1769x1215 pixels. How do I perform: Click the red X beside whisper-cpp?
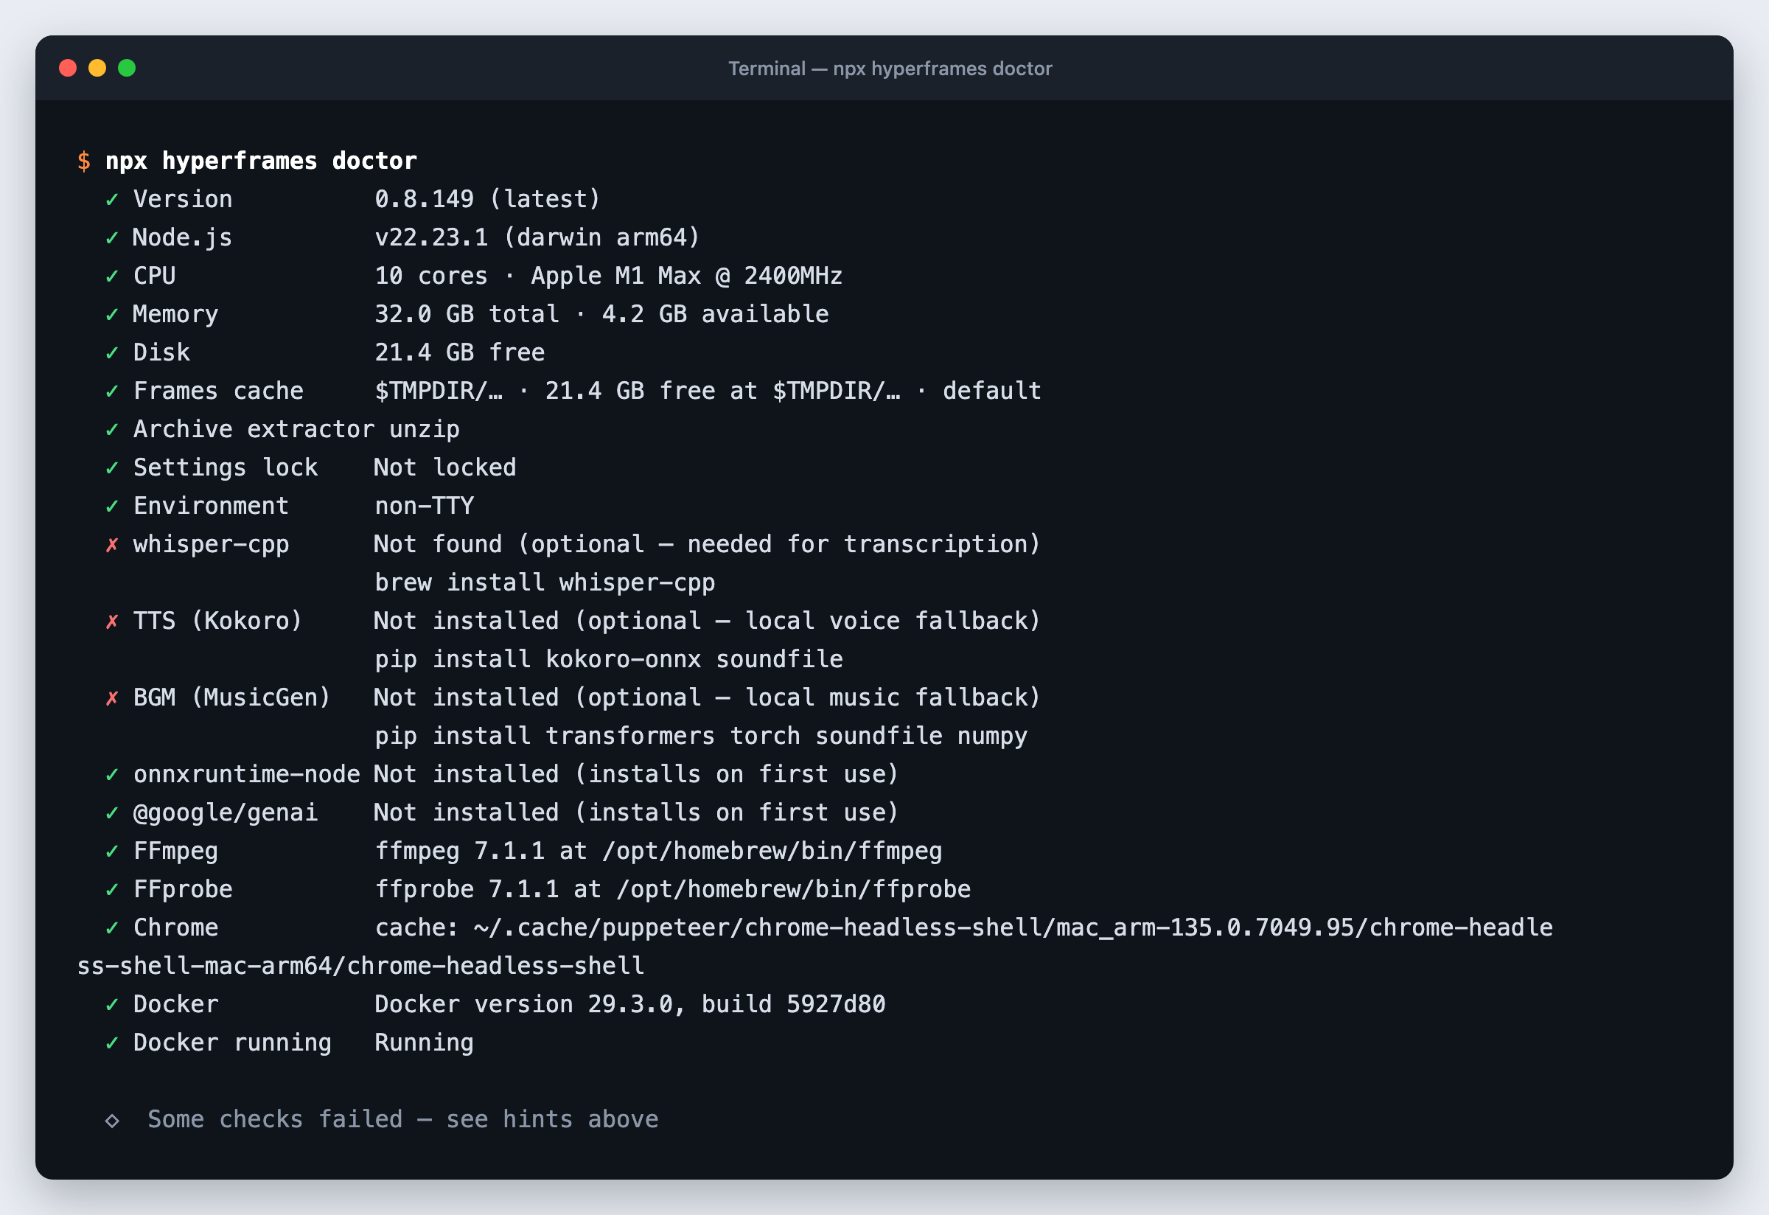[x=112, y=545]
